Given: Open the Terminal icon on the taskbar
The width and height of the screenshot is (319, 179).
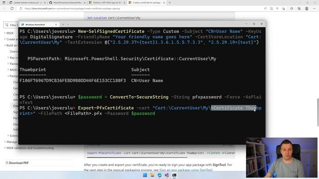Looking at the screenshot, I should point(174,175).
